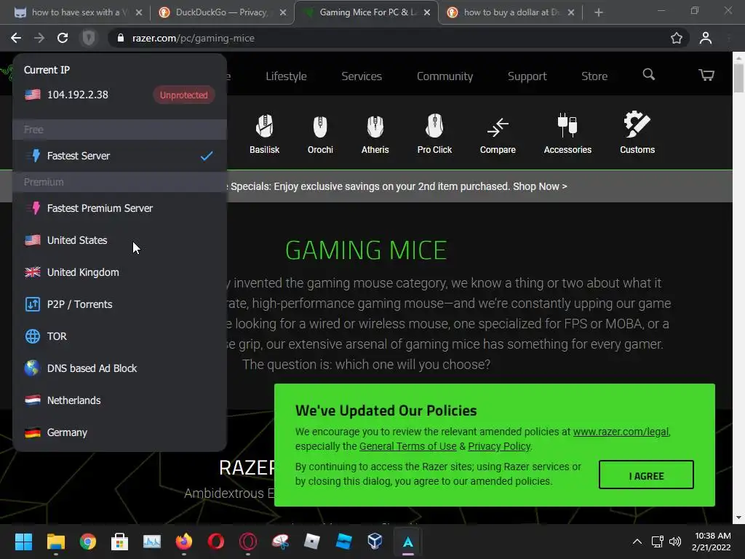
Task: Click the browser forward arrow
Action: (39, 38)
